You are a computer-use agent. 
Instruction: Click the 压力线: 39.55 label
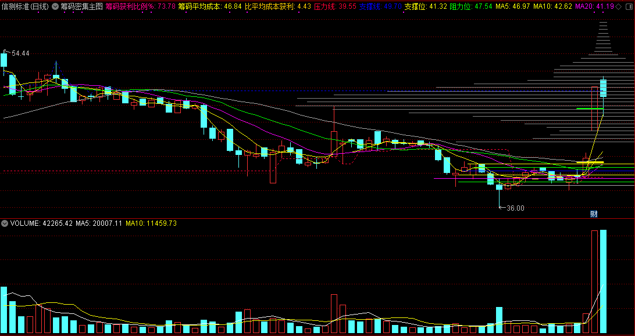point(336,6)
